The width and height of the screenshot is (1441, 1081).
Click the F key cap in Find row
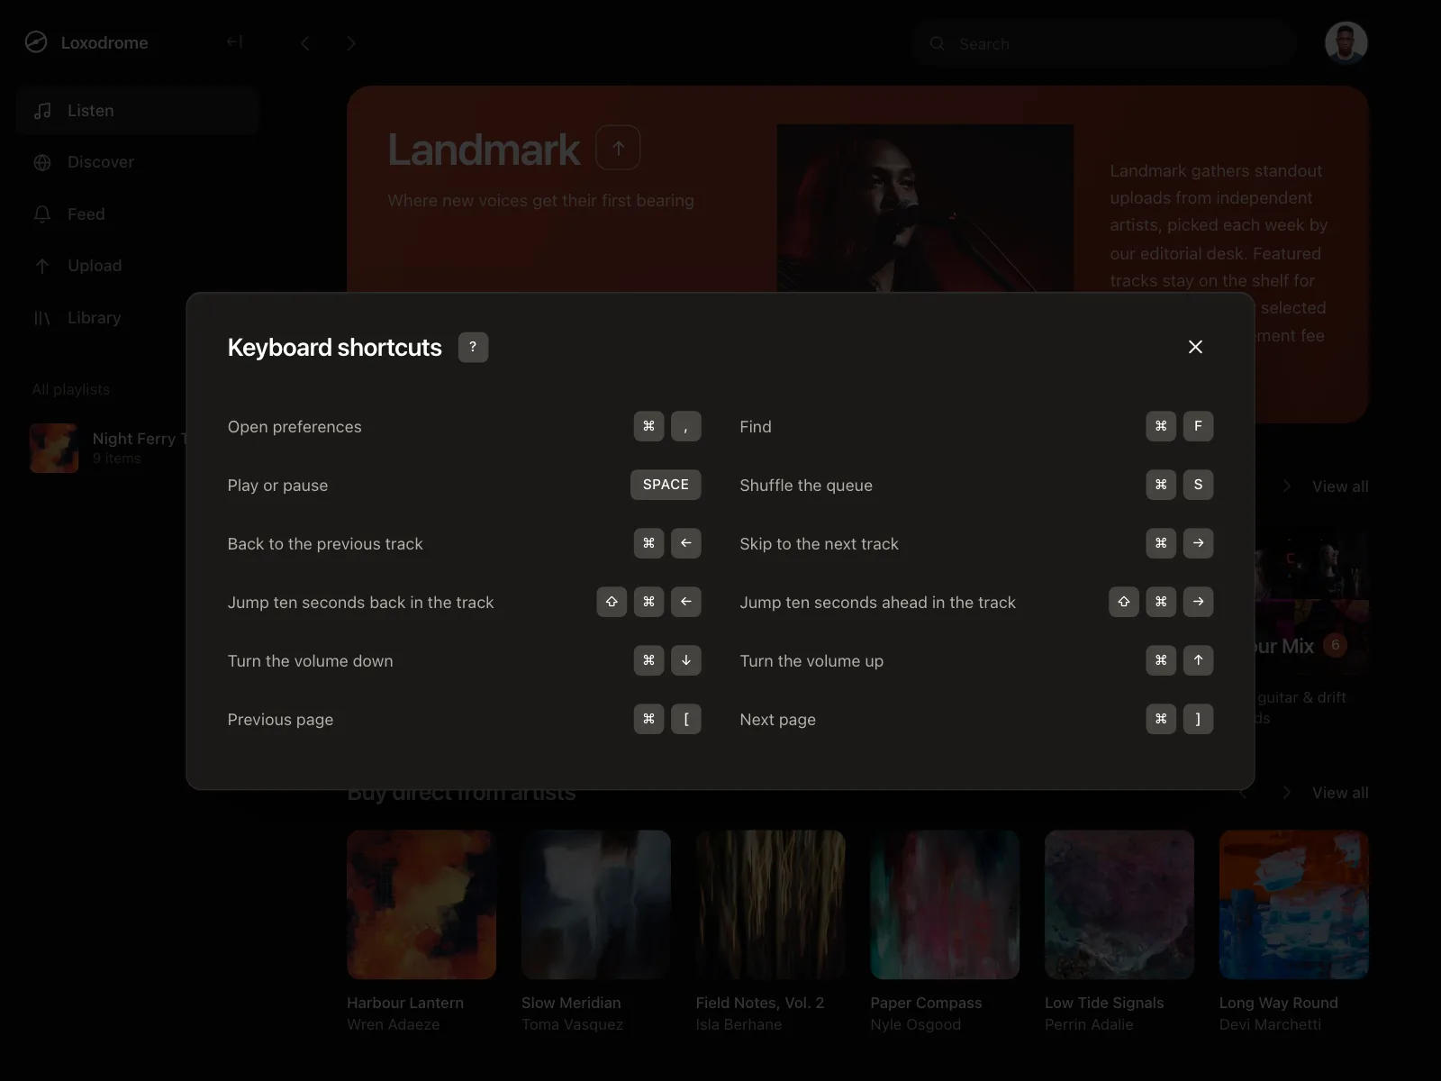tap(1198, 426)
